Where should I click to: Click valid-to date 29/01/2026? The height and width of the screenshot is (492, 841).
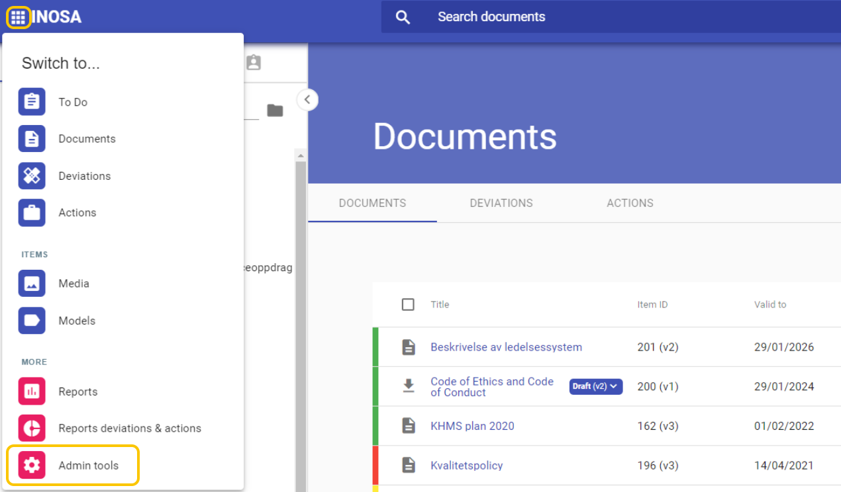coord(784,347)
